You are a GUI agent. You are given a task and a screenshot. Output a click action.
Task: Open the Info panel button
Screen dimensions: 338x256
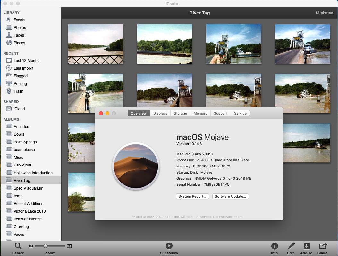tap(275, 246)
